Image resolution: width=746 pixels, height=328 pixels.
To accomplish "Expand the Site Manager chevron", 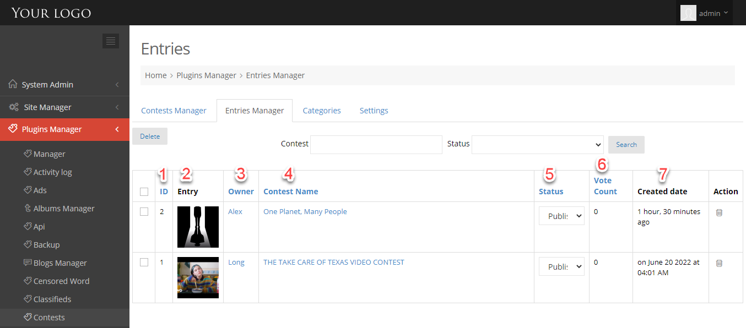I will click(x=117, y=107).
